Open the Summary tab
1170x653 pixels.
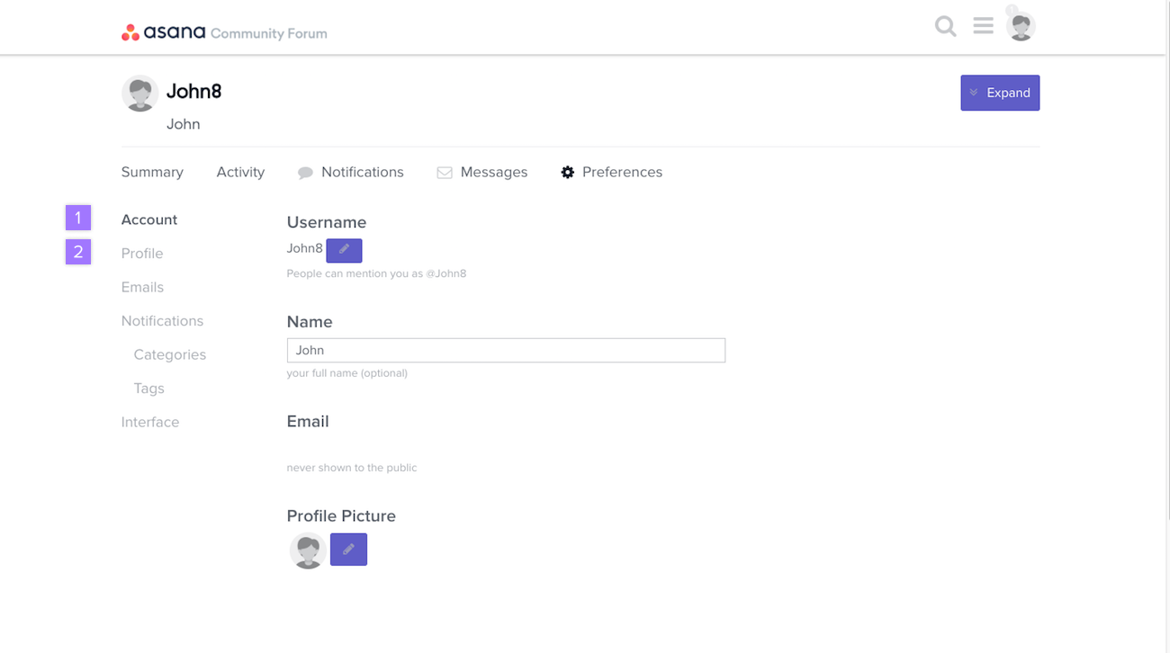[x=152, y=172]
